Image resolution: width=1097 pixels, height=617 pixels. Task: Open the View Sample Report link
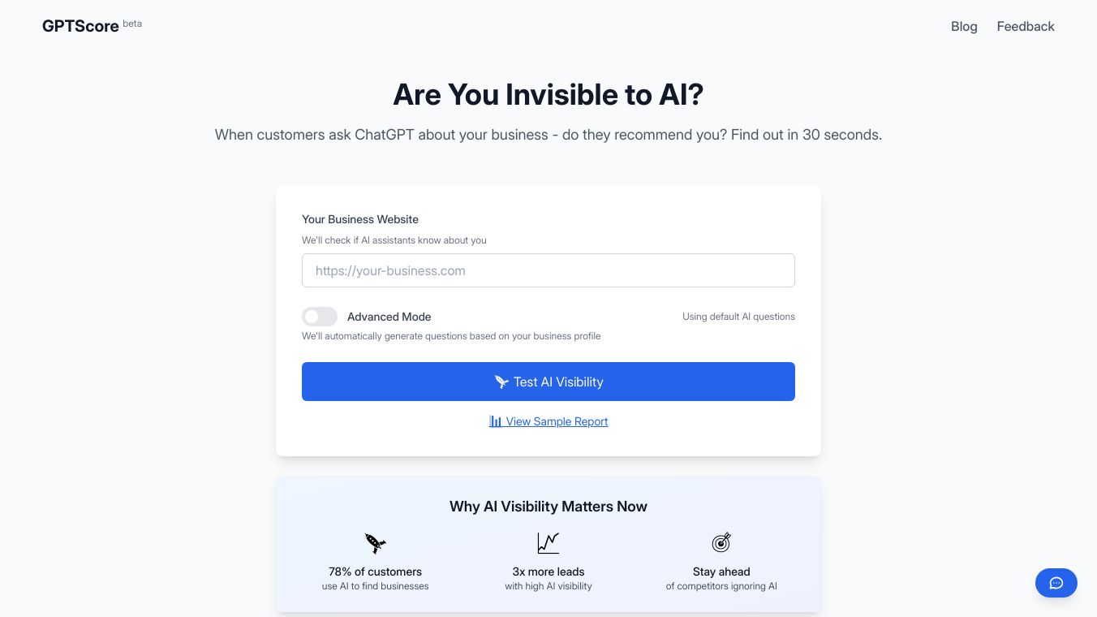point(557,421)
